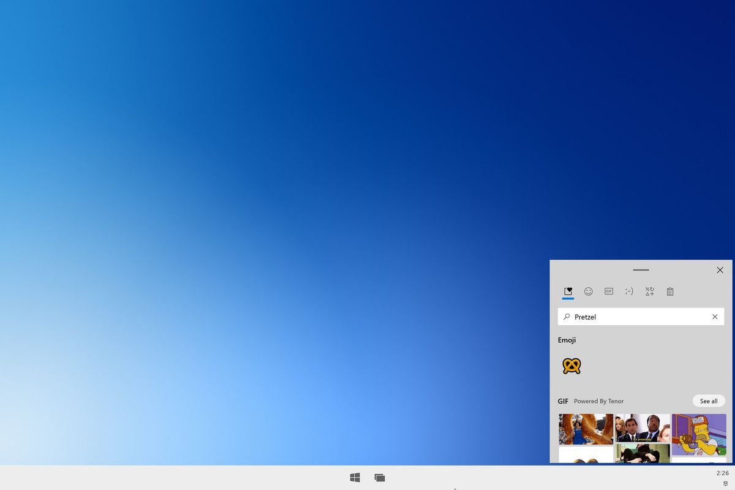Switch to the Kaomoji tab
Screen dimensions: 735x490
click(629, 292)
